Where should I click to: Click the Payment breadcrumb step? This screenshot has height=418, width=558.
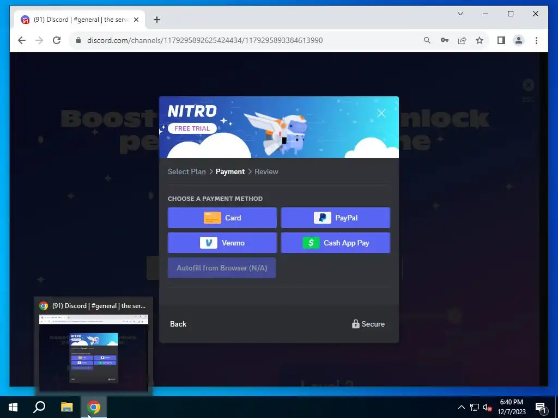[231, 171]
